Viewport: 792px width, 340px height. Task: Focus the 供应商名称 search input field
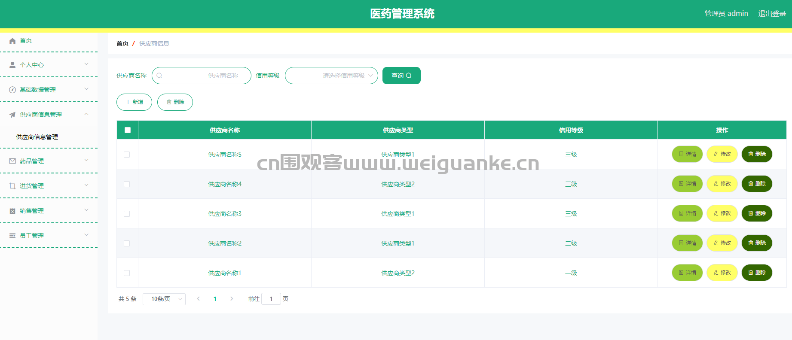click(x=202, y=76)
